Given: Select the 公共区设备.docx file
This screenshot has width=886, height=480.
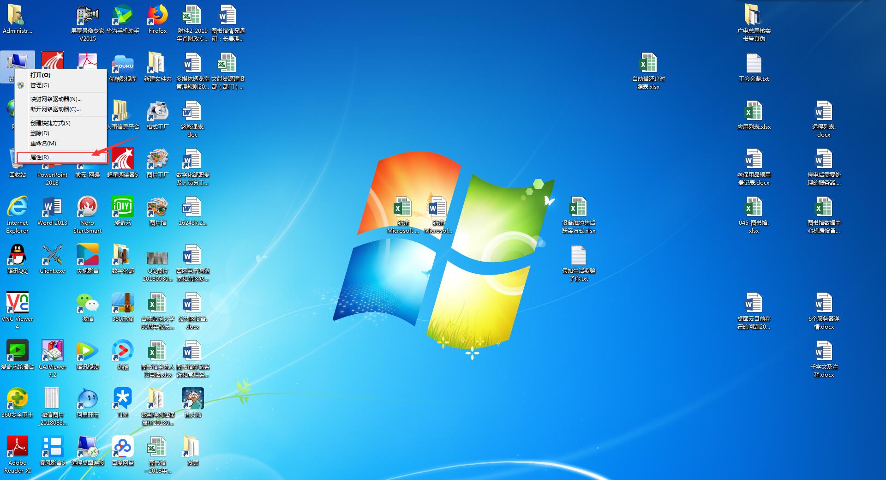Looking at the screenshot, I should (193, 311).
